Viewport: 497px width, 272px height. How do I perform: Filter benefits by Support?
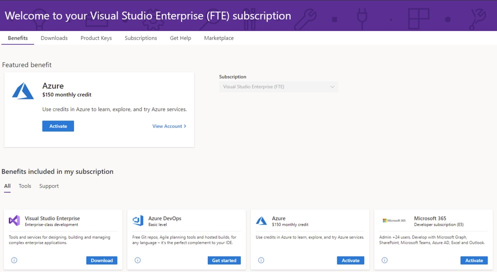click(x=49, y=186)
